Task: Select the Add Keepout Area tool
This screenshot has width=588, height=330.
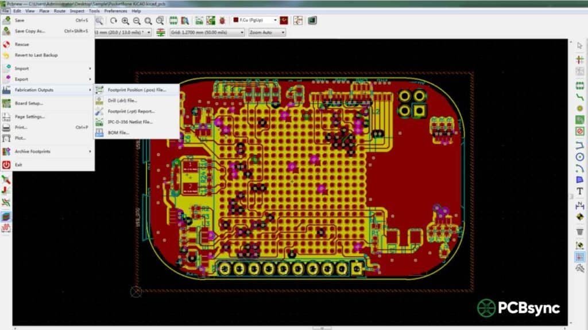Action: pos(580,131)
